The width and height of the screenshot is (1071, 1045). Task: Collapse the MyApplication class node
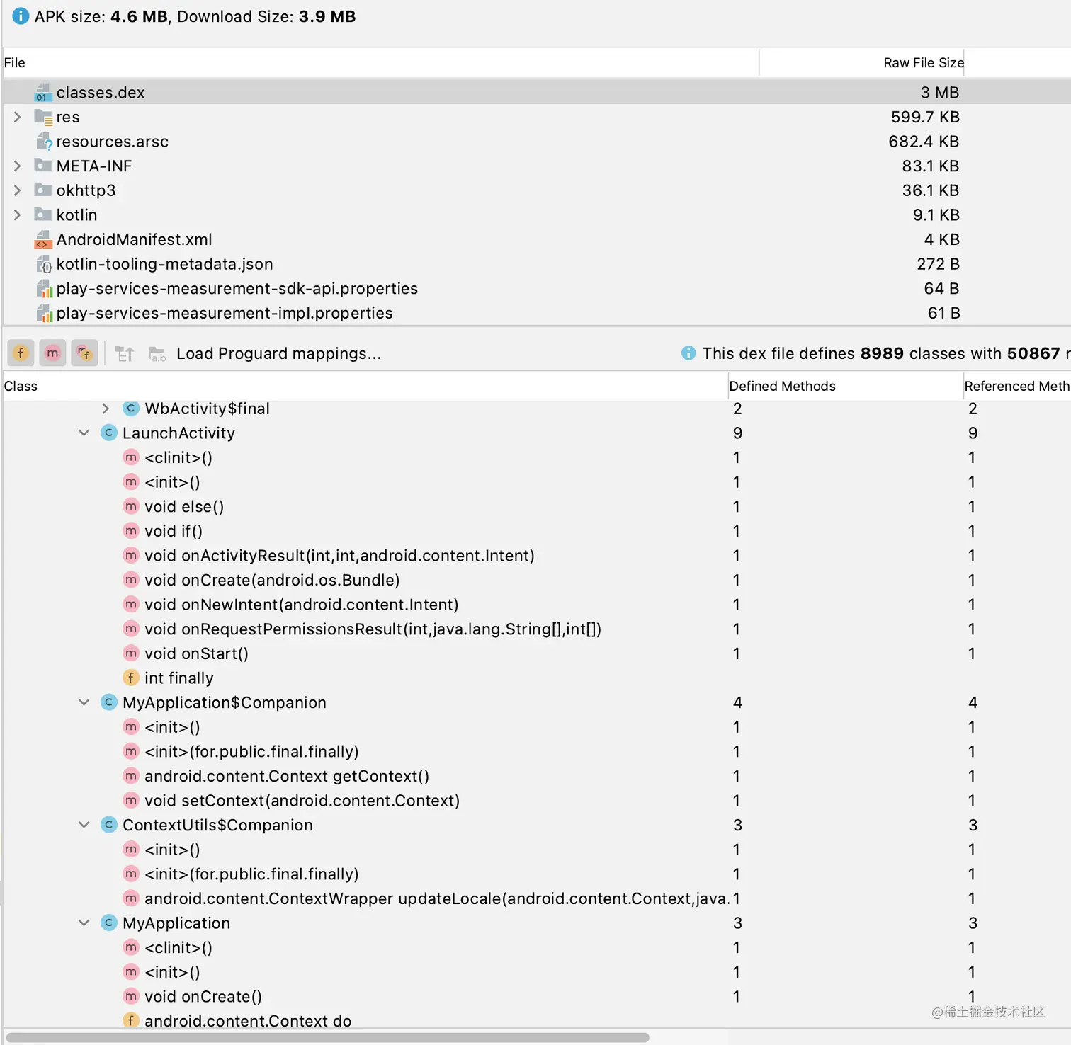[84, 923]
